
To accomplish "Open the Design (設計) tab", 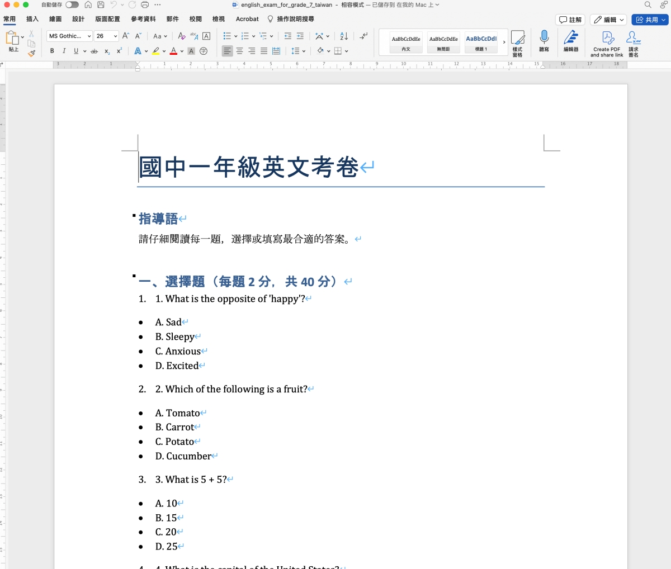I will click(78, 19).
